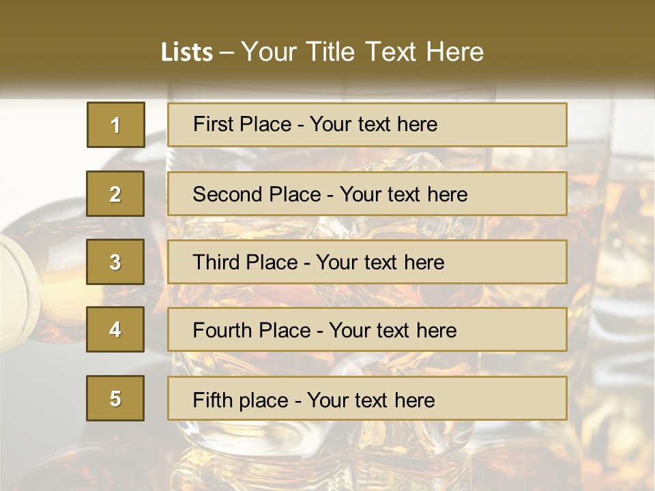Select the number 4 square
This screenshot has width=655, height=491.
(x=115, y=329)
